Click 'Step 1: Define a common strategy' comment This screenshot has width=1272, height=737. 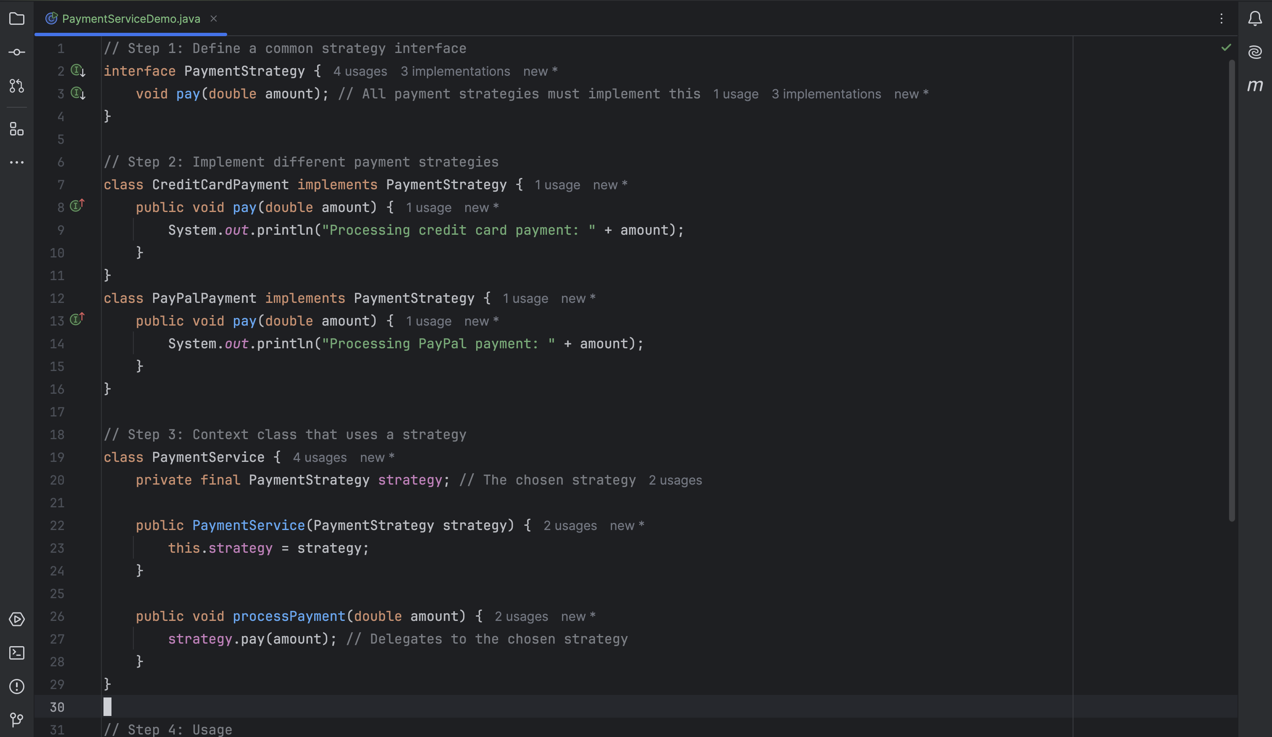285,48
